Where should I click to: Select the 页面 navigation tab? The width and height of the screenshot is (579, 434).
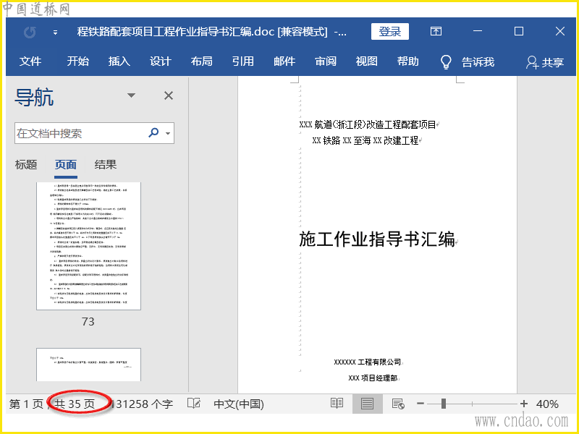(66, 165)
